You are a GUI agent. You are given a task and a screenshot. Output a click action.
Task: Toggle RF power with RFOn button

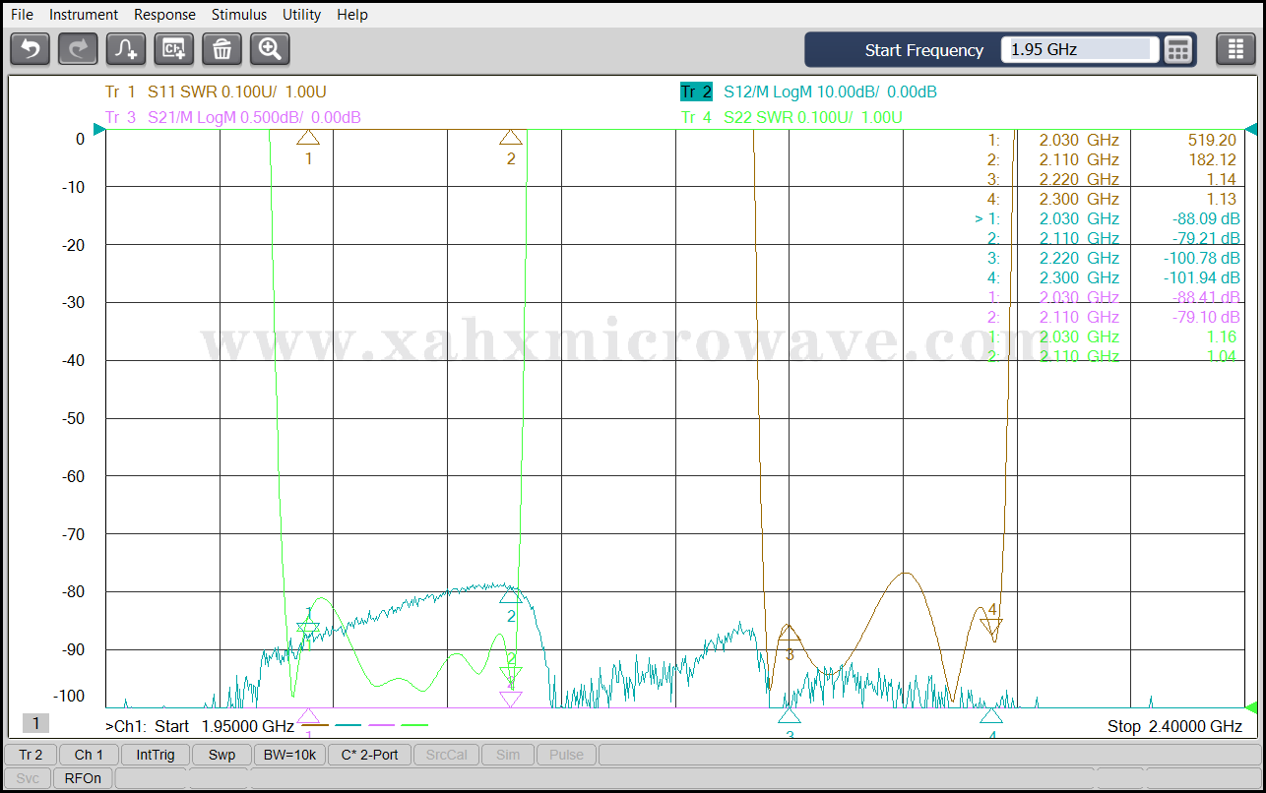[x=83, y=778]
